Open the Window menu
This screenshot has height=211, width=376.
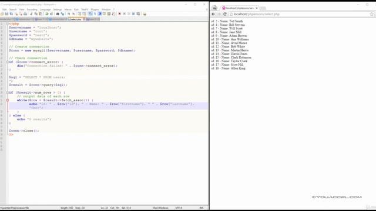click(106, 9)
